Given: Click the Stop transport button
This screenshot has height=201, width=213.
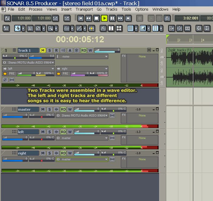Looking at the screenshot, I should (x=96, y=18).
